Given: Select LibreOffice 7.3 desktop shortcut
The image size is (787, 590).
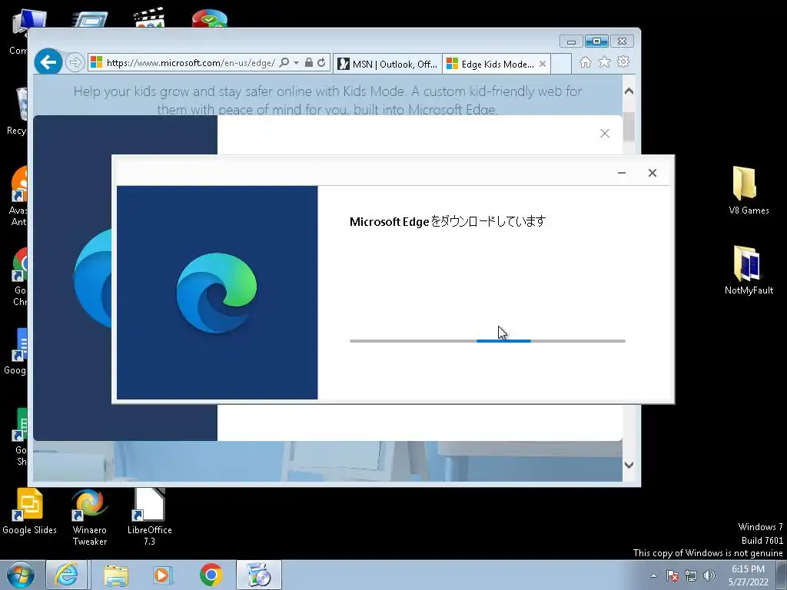Looking at the screenshot, I should pyautogui.click(x=149, y=517).
